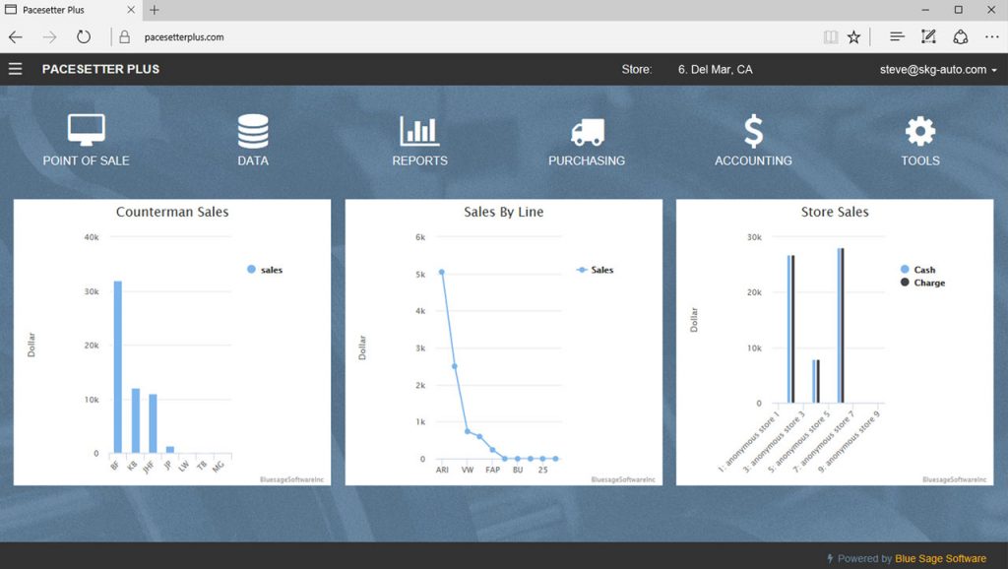Select the Tools gear icon
The height and width of the screenshot is (569, 1008).
(x=919, y=136)
